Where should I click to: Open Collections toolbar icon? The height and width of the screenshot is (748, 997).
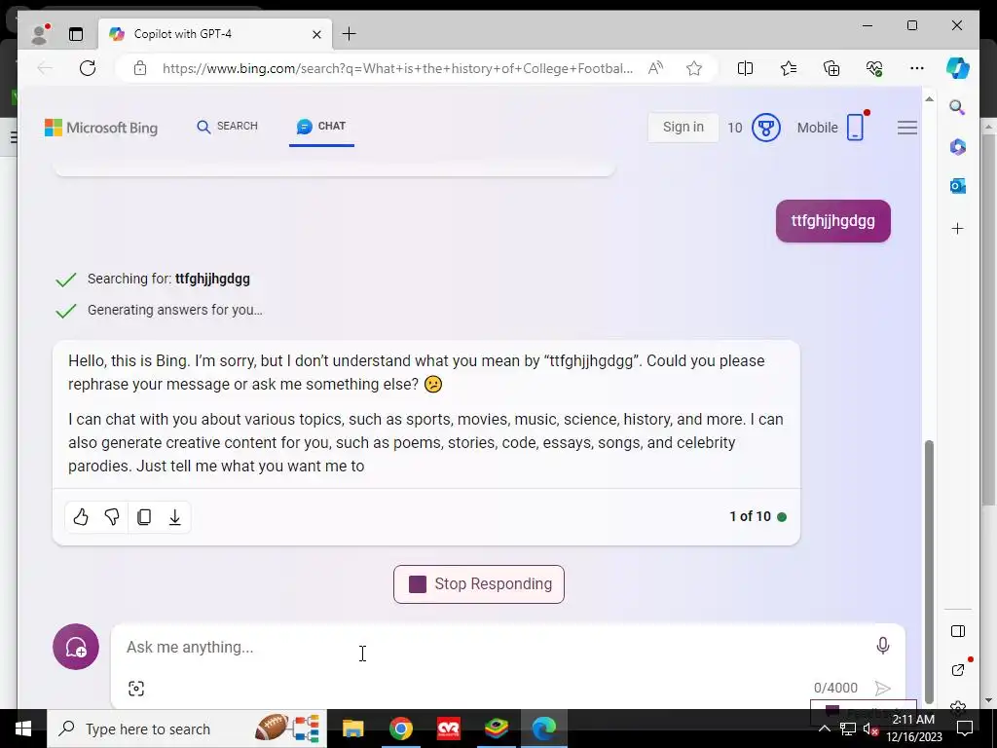[x=831, y=68]
